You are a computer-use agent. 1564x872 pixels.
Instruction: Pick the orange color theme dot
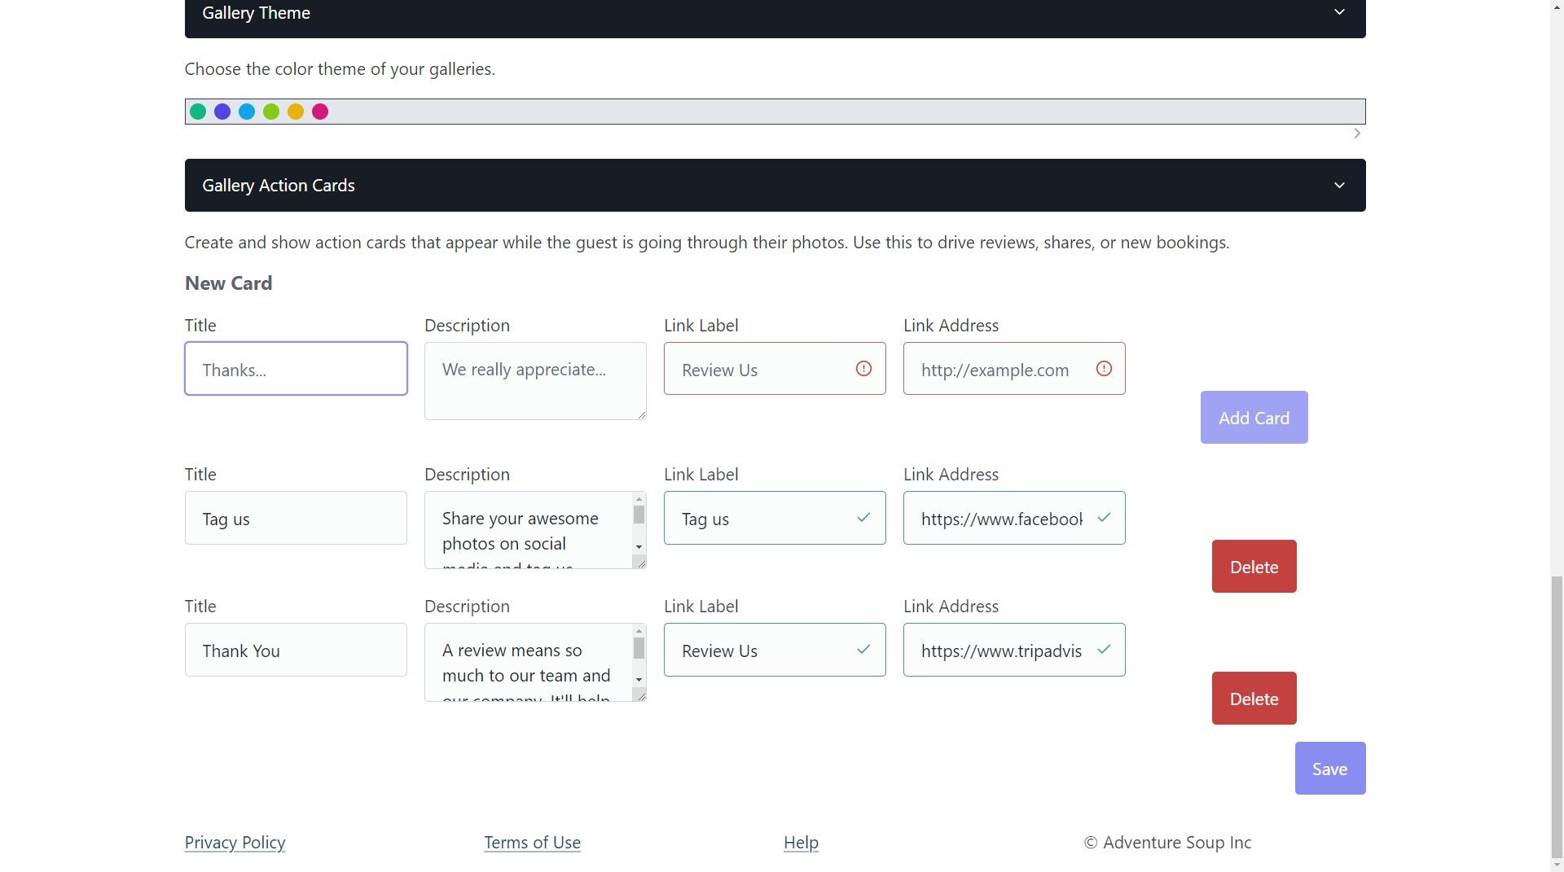point(296,112)
